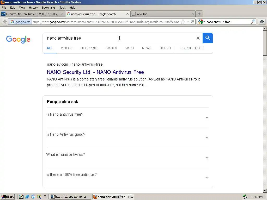Close the Norton AntiVirus tab
267x200 pixels.
(x=62, y=14)
